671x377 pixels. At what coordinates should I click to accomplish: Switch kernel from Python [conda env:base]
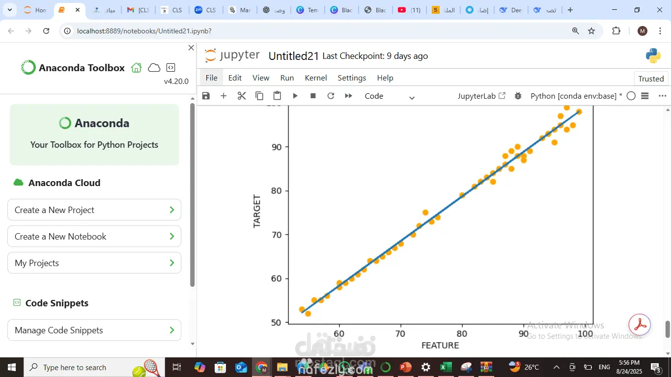[x=576, y=96]
